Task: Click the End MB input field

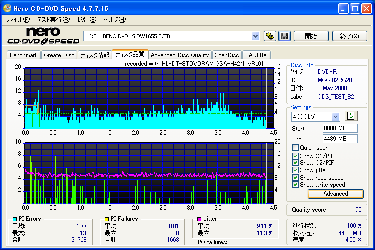Action: [x=340, y=139]
